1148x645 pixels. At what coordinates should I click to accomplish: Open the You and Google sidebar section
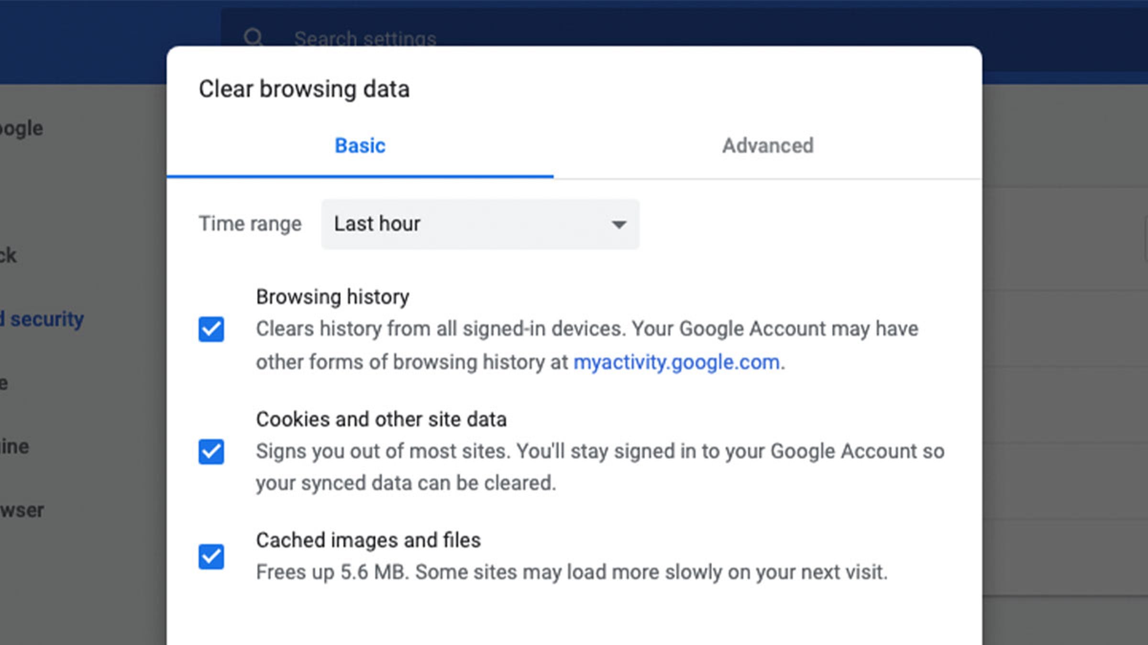click(x=22, y=129)
